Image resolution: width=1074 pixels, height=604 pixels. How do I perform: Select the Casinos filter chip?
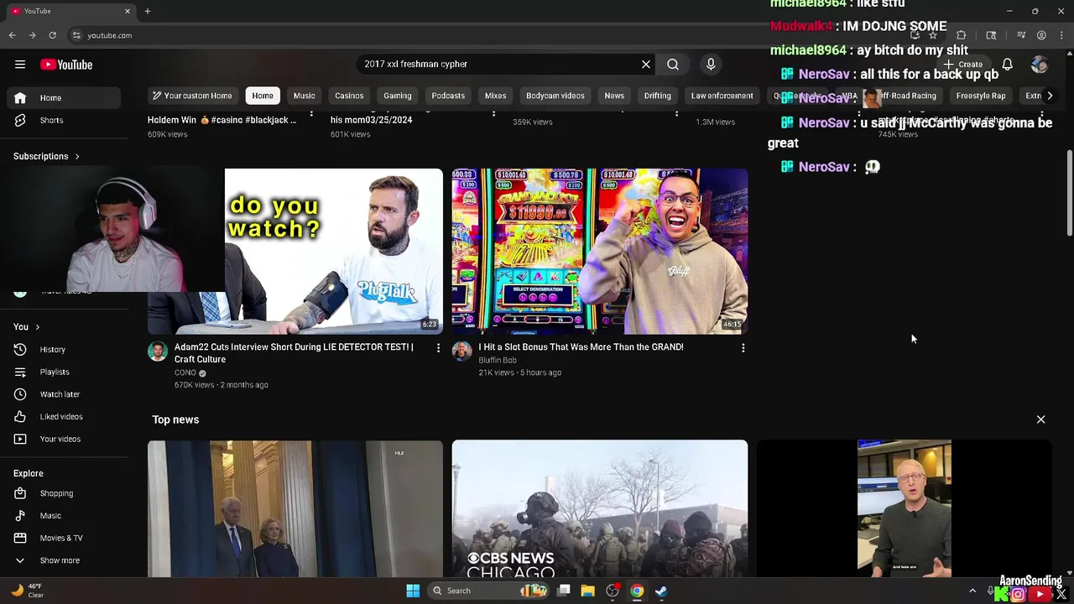(x=349, y=96)
